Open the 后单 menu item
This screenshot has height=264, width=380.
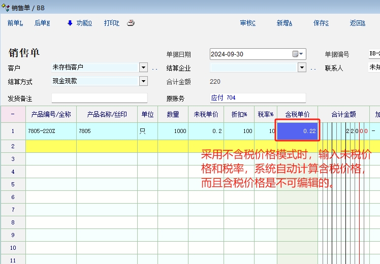(42, 23)
